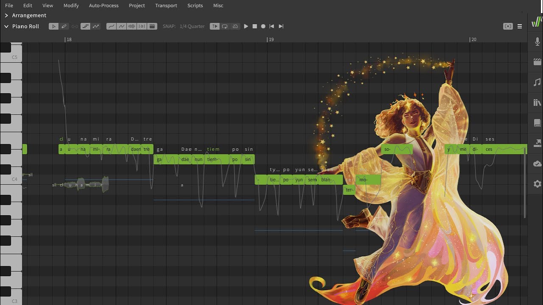543x305 pixels.
Task: Toggle note display mode icon
Action: click(85, 26)
